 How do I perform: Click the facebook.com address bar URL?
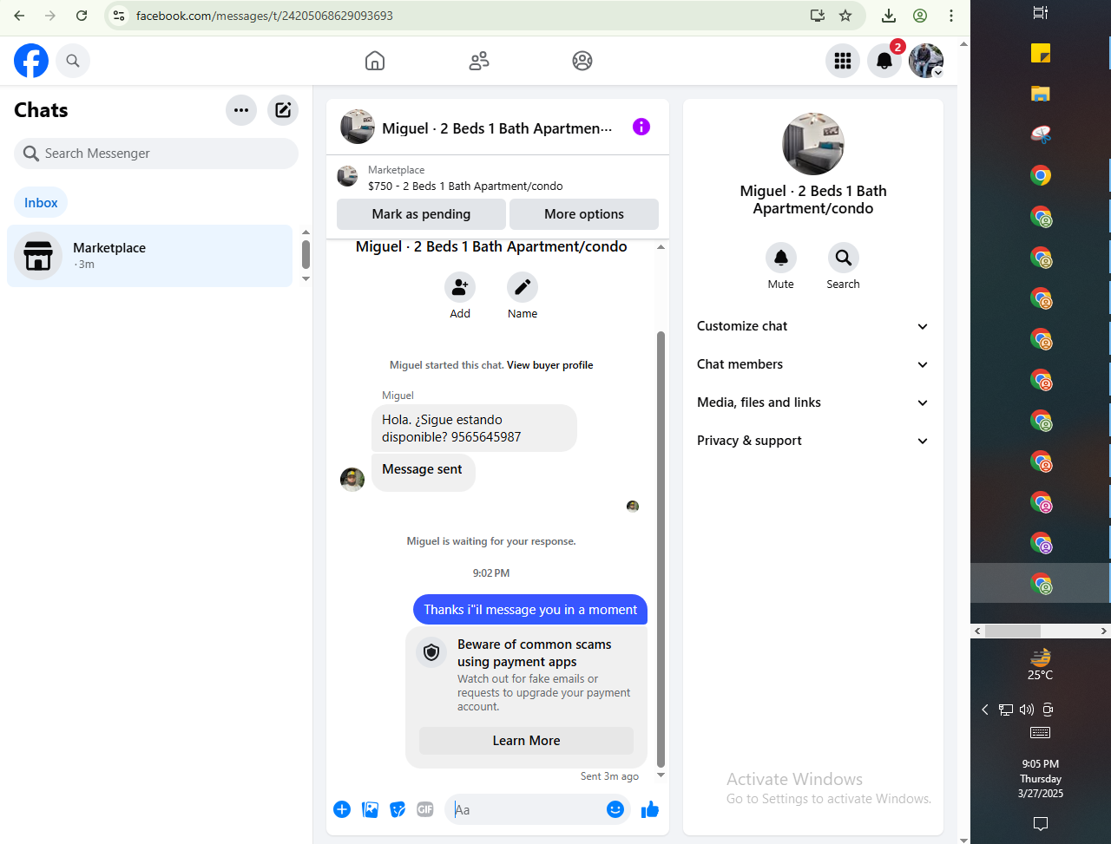click(x=265, y=16)
